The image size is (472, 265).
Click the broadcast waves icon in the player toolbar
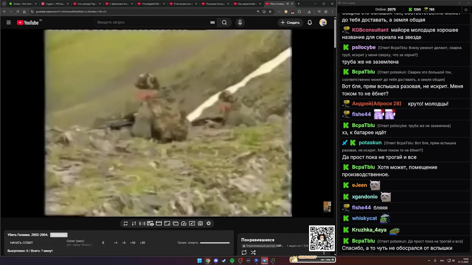coord(142,223)
